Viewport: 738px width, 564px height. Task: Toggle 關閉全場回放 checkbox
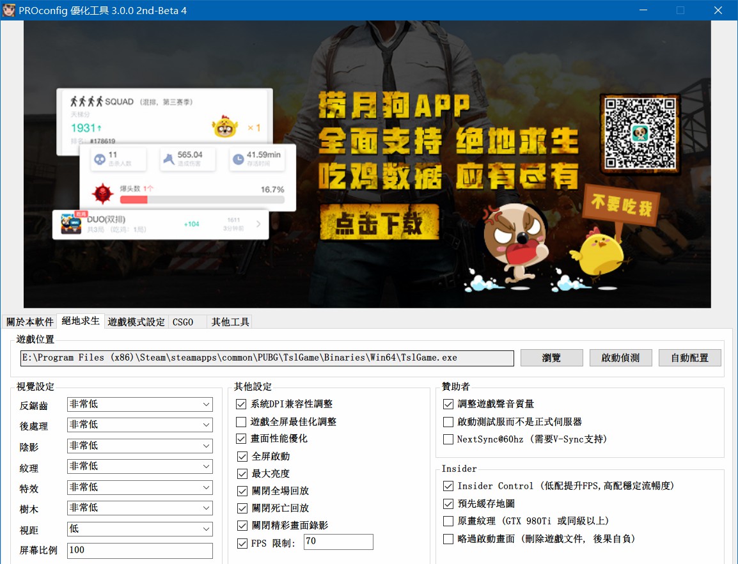click(x=242, y=491)
